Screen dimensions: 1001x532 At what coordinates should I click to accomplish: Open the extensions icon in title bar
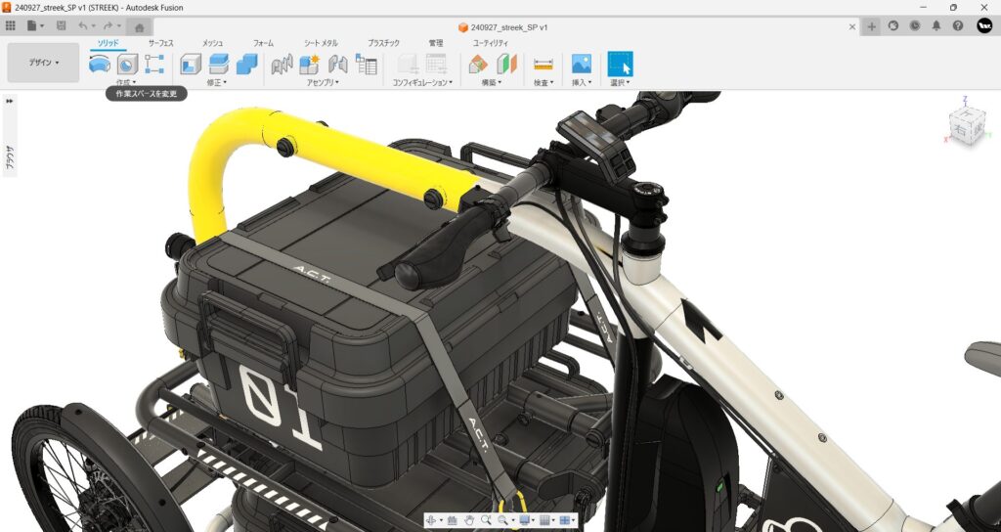893,26
